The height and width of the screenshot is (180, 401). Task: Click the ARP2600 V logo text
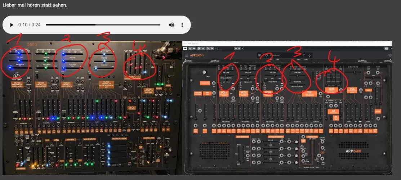[197, 55]
